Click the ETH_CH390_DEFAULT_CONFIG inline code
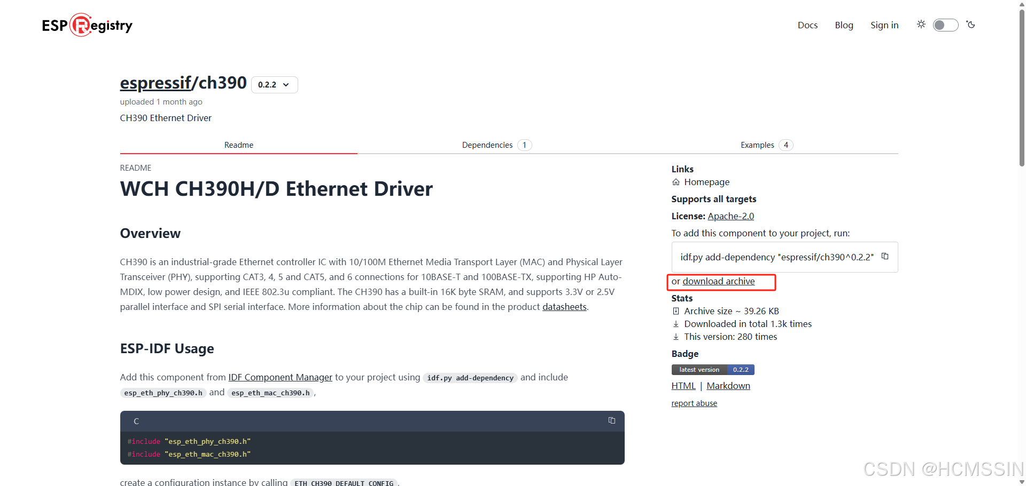Image resolution: width=1026 pixels, height=486 pixels. 344,483
